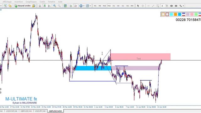This screenshot has width=201, height=113.
Task: Select the M15 timeframe
Action: pyautogui.click(x=104, y=6)
